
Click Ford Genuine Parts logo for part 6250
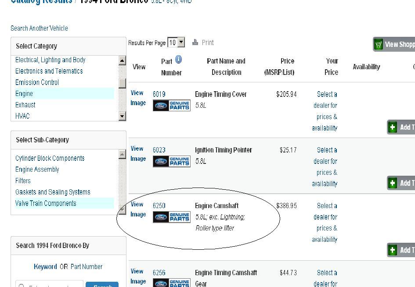click(172, 217)
